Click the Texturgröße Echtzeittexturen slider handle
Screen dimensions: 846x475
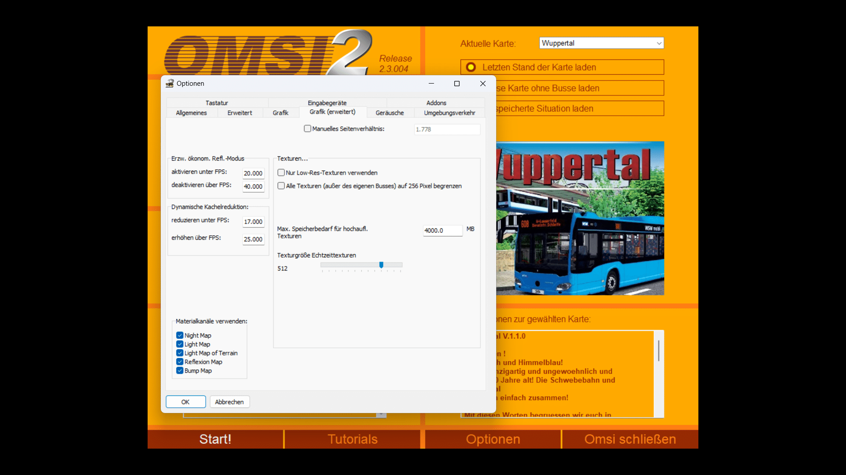point(381,265)
